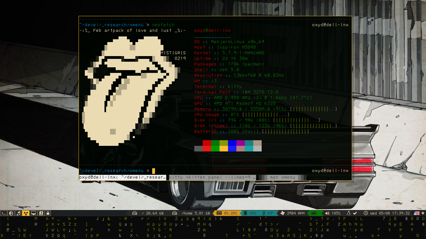Screen dimensions: 426x239
Task: Switch to kitty +kitten panel tab
Action: point(212,177)
